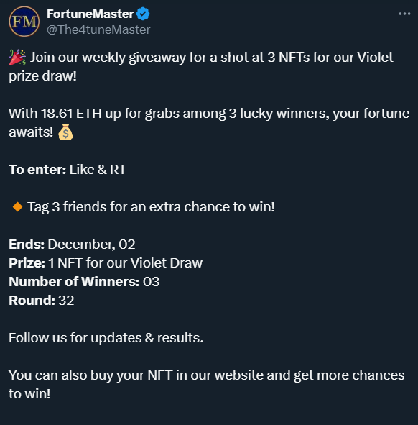
Task: Click the 'Number of Winners:' 03 line
Action: (84, 282)
